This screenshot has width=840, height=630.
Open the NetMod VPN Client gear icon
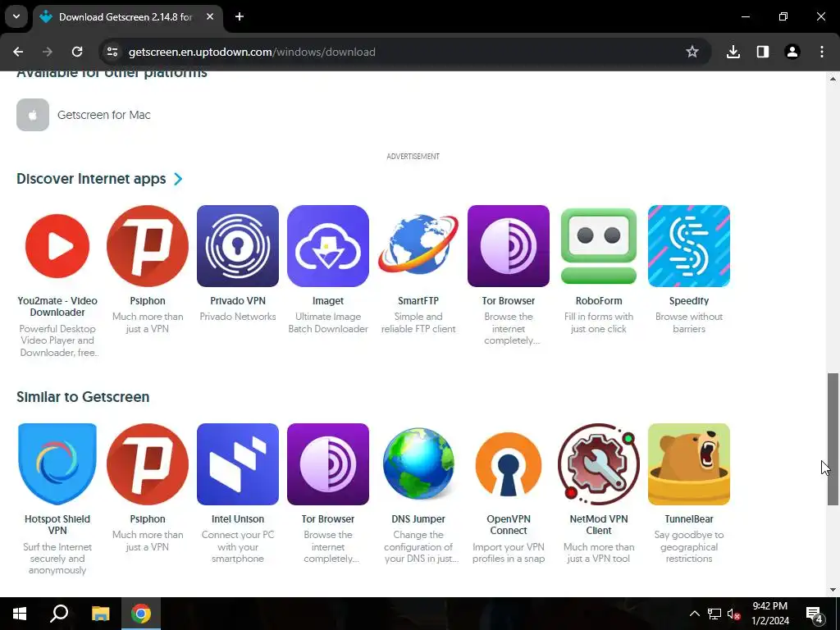click(598, 464)
